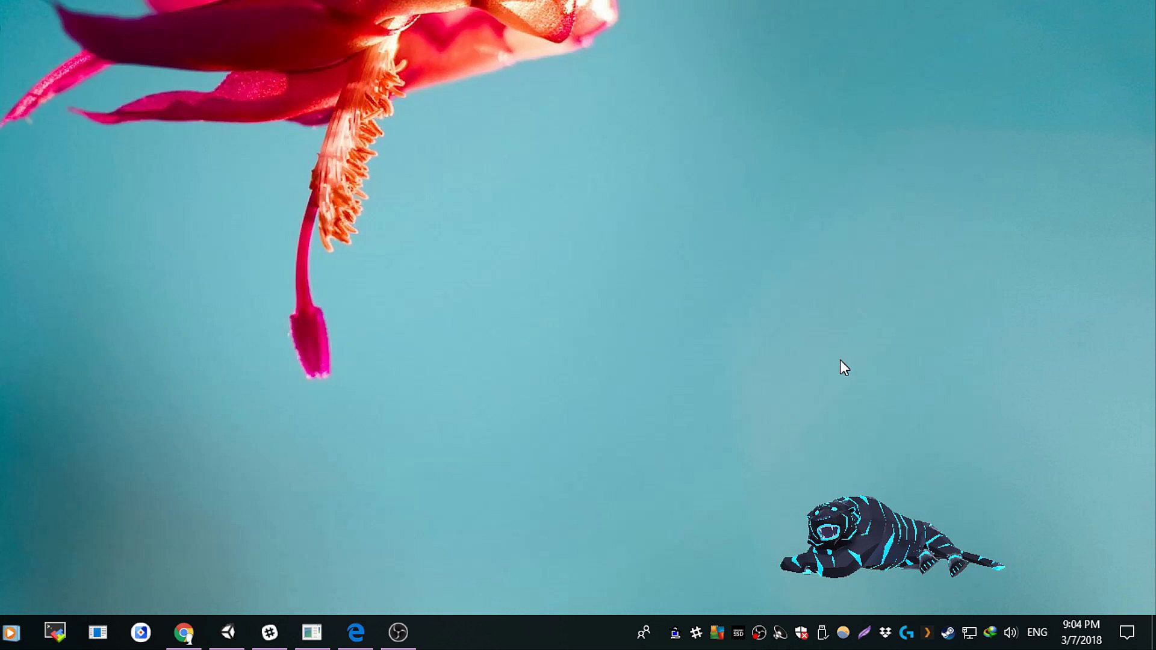The image size is (1156, 650).
Task: Open the clock showing 9:04 PM
Action: point(1081,633)
